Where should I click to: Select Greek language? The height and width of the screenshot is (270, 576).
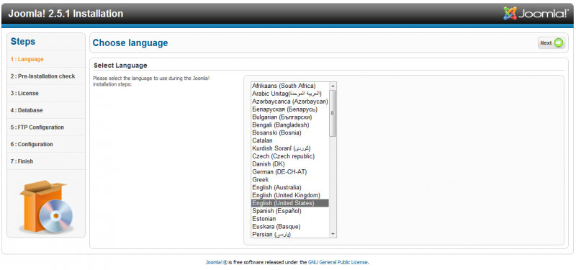click(x=290, y=179)
